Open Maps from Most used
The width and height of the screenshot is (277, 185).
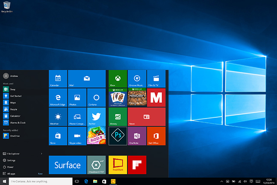9,103
